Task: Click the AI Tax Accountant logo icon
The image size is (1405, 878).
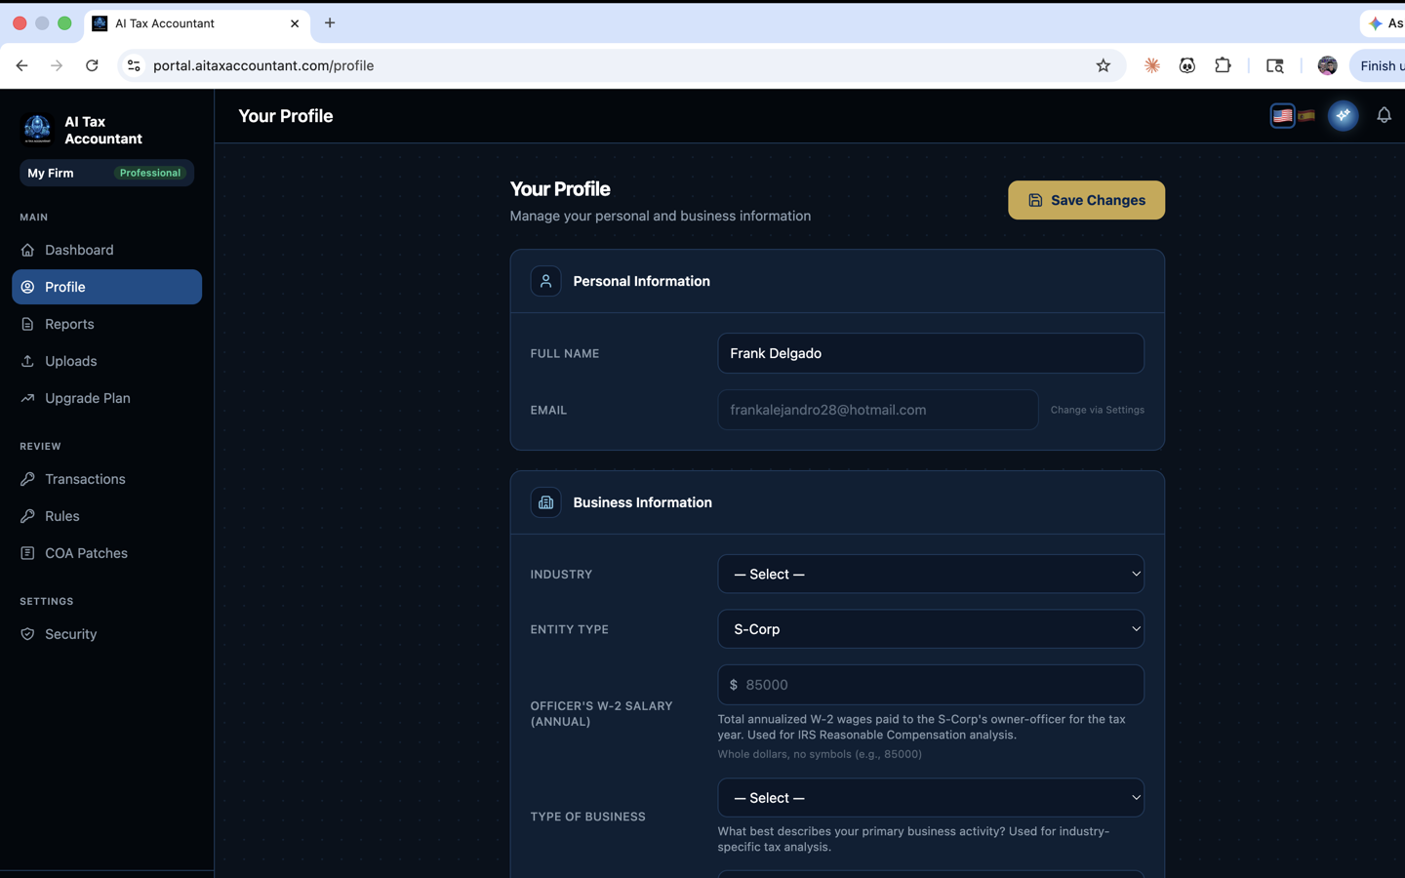Action: [37, 130]
